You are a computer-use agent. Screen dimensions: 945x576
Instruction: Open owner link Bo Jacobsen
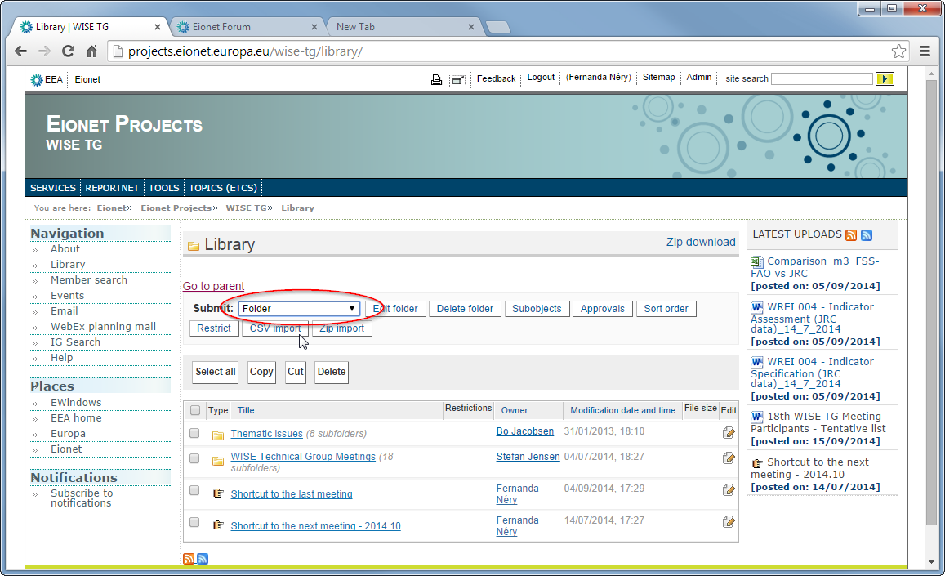525,431
